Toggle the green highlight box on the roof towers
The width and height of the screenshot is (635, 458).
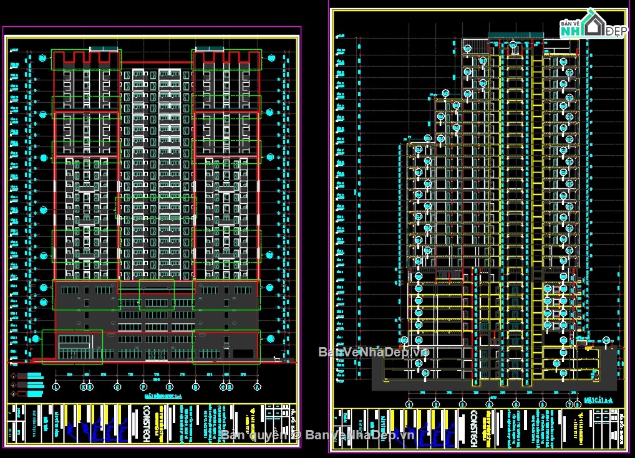[x=86, y=60]
